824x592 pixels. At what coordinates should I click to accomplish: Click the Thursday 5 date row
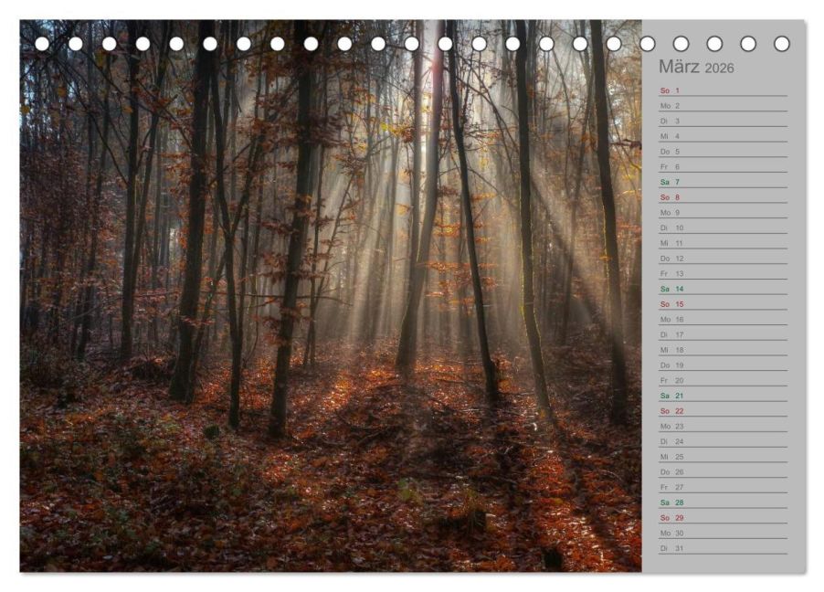(724, 152)
